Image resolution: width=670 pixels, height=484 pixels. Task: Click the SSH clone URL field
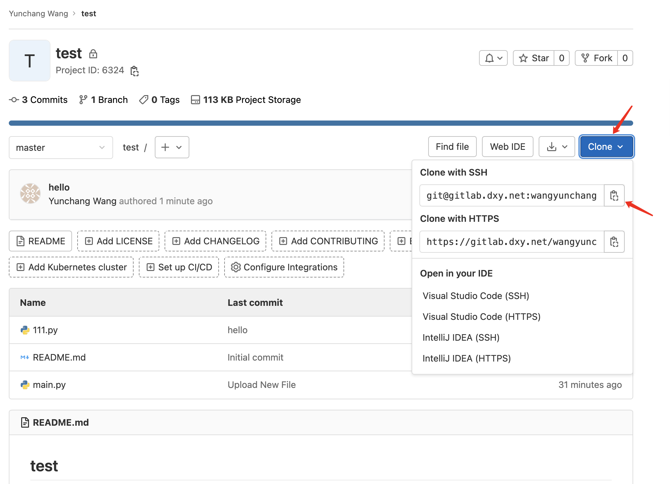(x=512, y=195)
